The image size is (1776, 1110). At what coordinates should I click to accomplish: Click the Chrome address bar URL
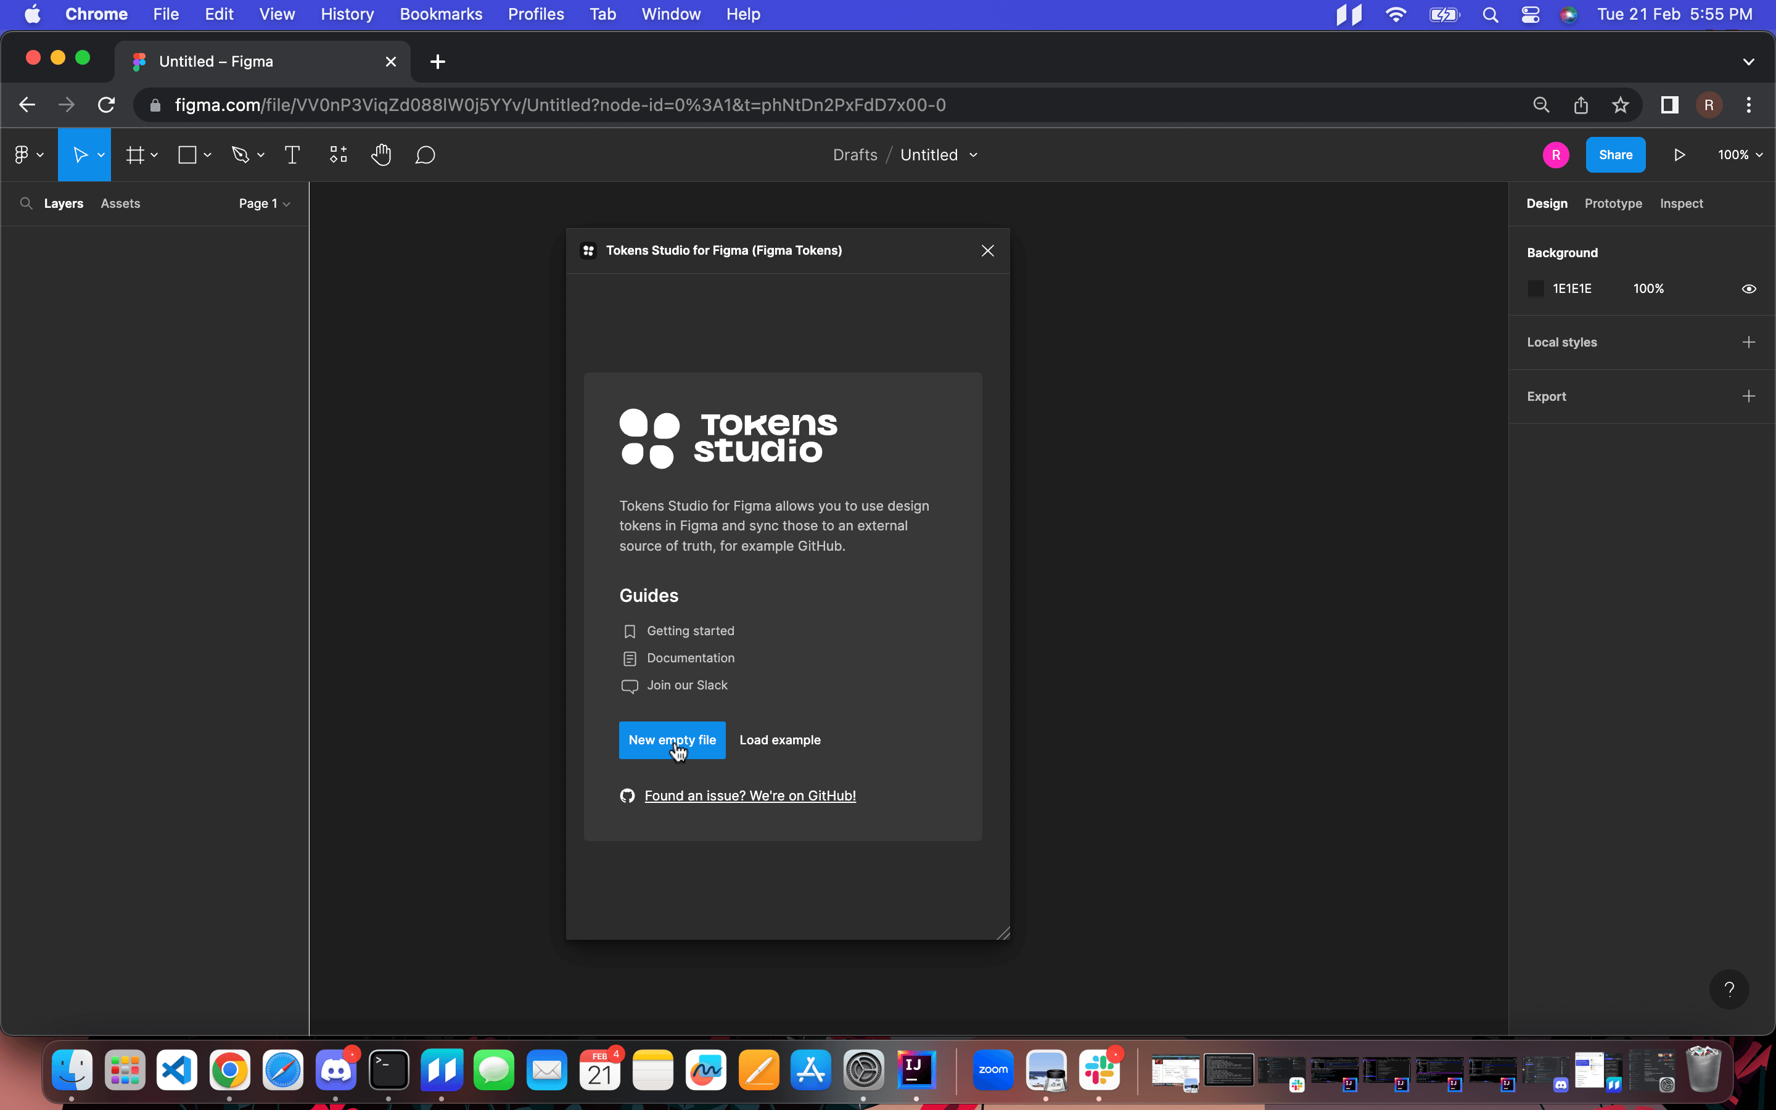[x=560, y=105]
